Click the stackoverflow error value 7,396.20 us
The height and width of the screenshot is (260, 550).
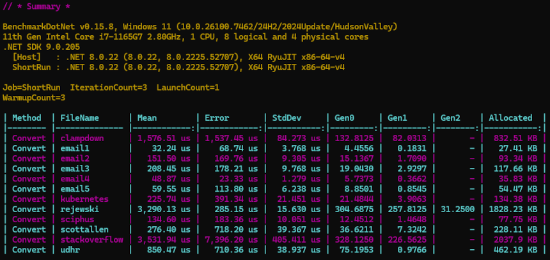click(232, 240)
